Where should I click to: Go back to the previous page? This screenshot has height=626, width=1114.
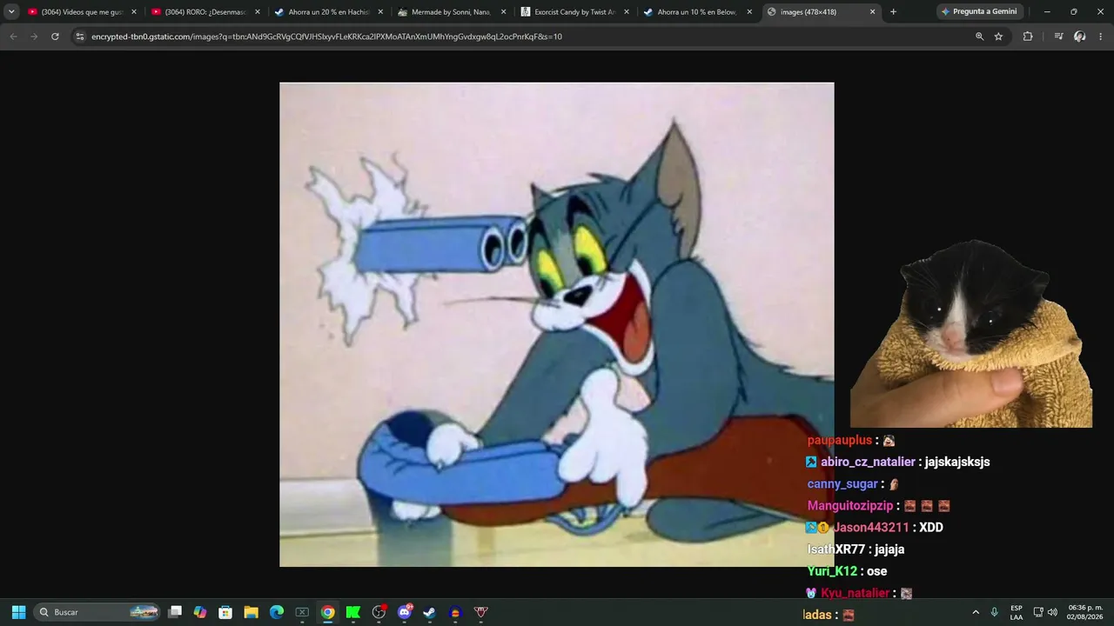[x=13, y=37]
